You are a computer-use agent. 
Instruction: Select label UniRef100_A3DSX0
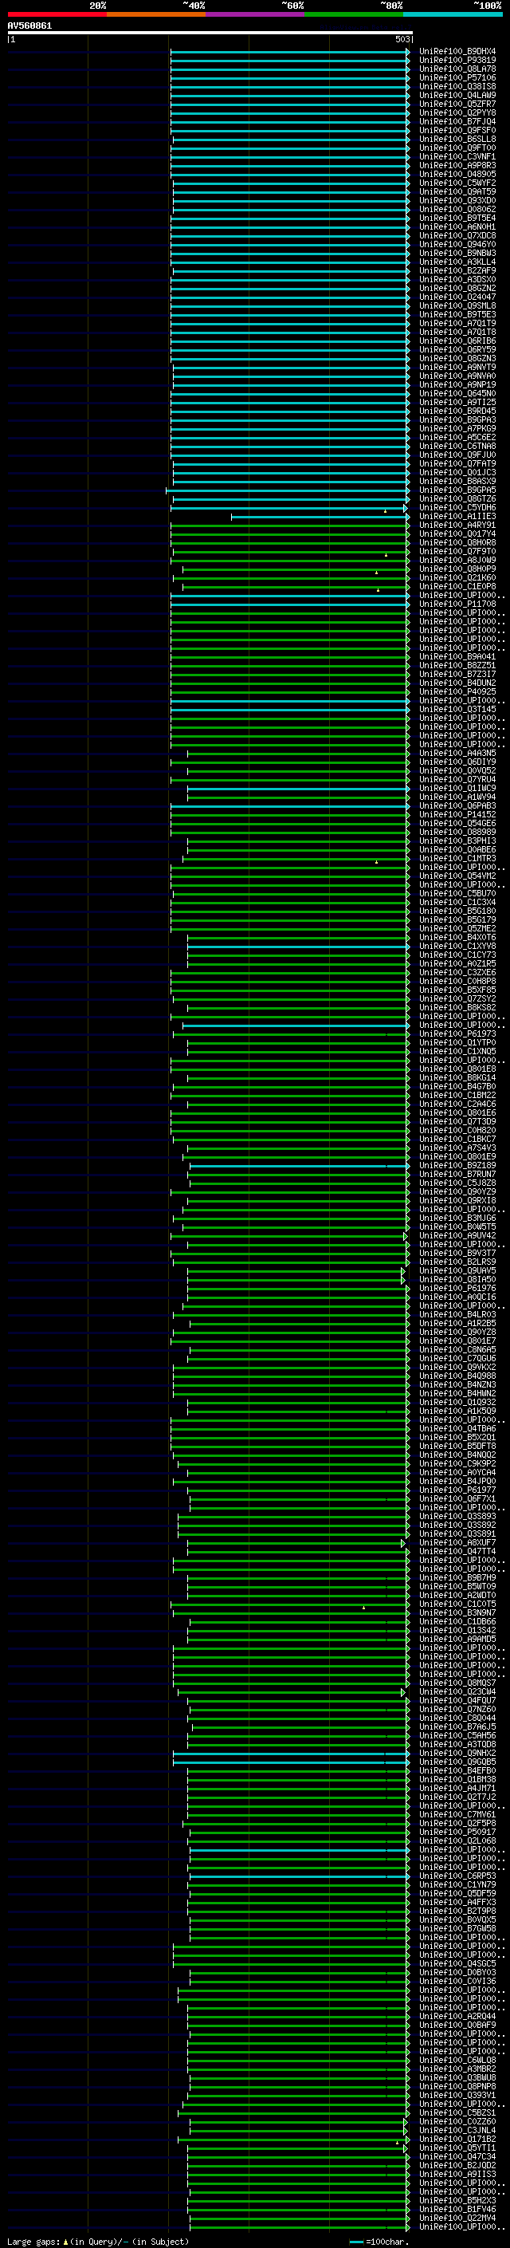[x=457, y=279]
